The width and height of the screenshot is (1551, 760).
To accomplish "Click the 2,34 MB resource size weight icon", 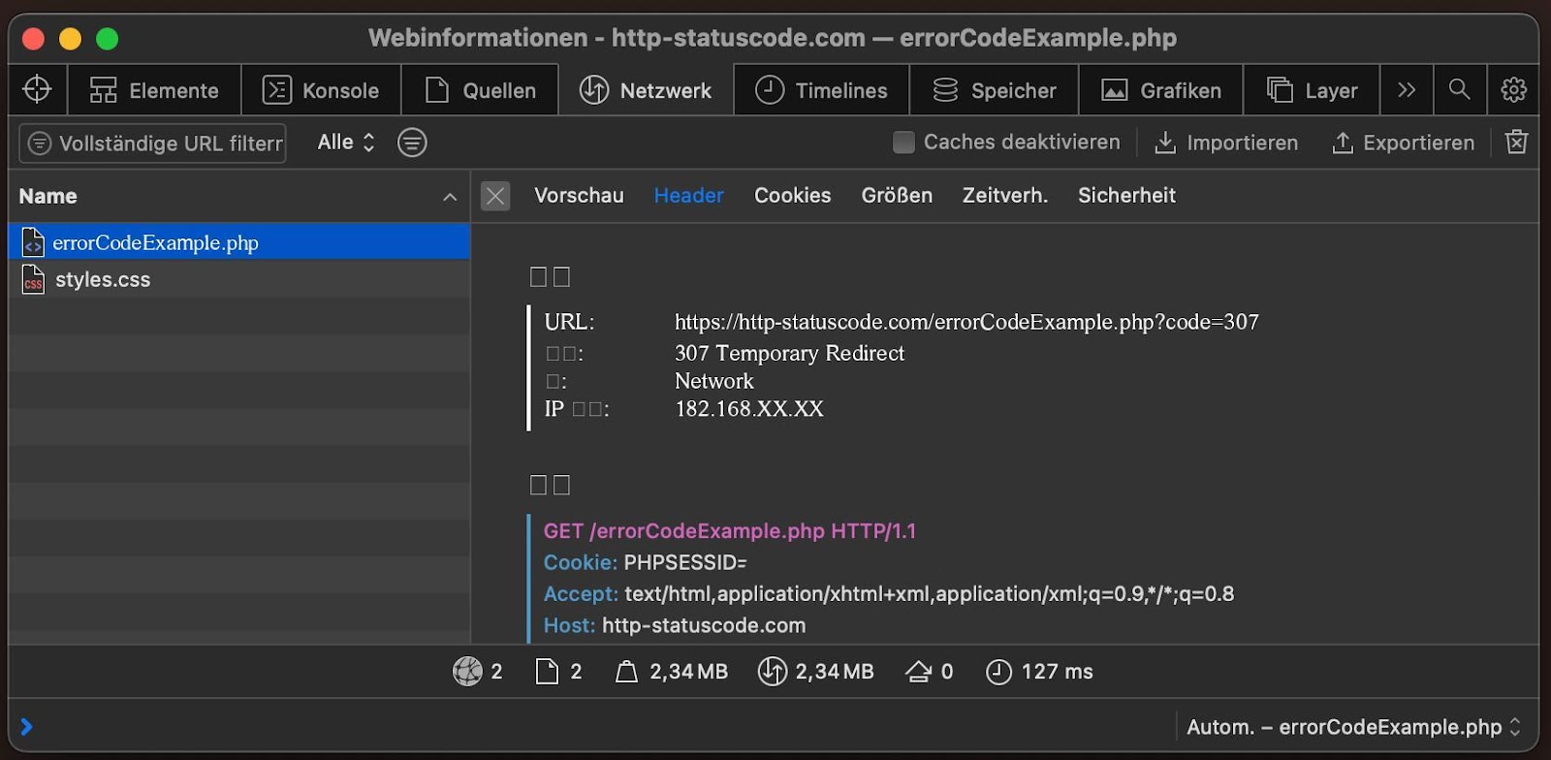I will coord(626,671).
